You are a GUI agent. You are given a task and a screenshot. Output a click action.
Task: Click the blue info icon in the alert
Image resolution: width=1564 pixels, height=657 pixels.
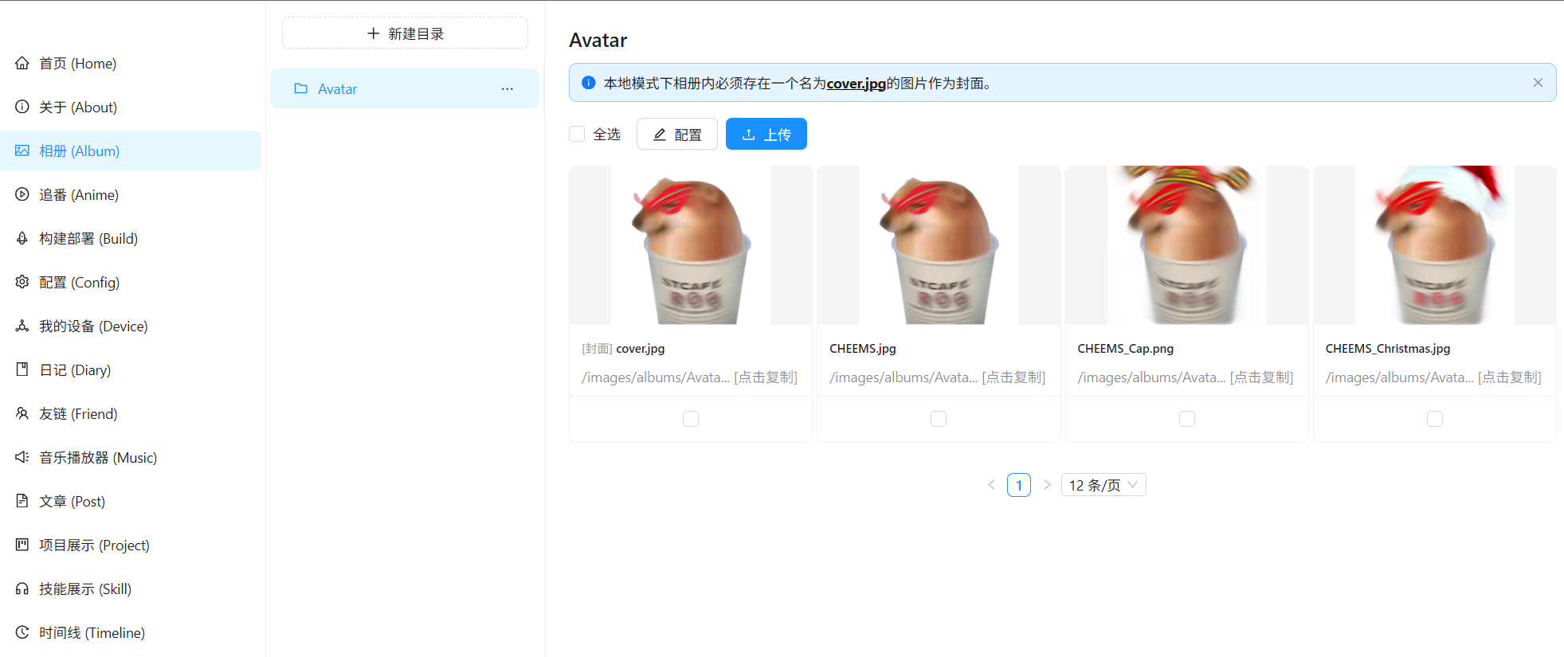(x=589, y=83)
